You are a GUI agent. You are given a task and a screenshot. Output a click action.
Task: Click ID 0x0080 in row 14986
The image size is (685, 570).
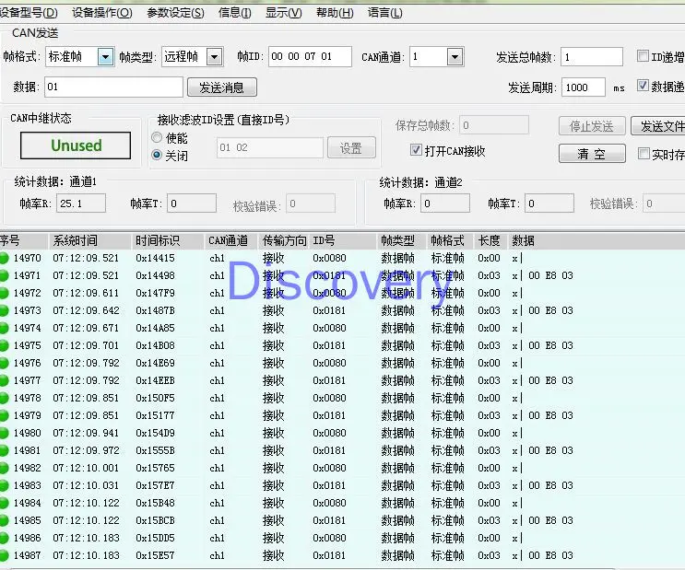point(329,538)
